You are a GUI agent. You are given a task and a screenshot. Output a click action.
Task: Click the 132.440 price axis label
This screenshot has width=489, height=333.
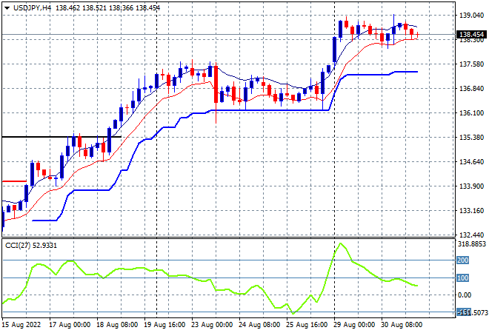(471, 235)
